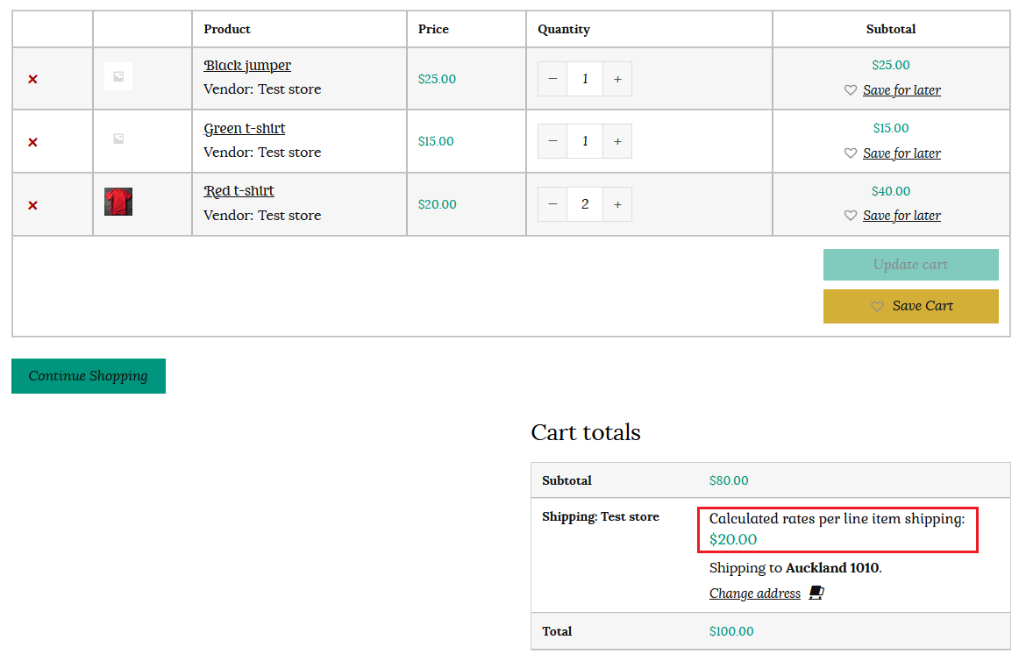Decrease Black jumper quantity with minus
Viewport: 1019px width, 654px height.
tap(552, 79)
